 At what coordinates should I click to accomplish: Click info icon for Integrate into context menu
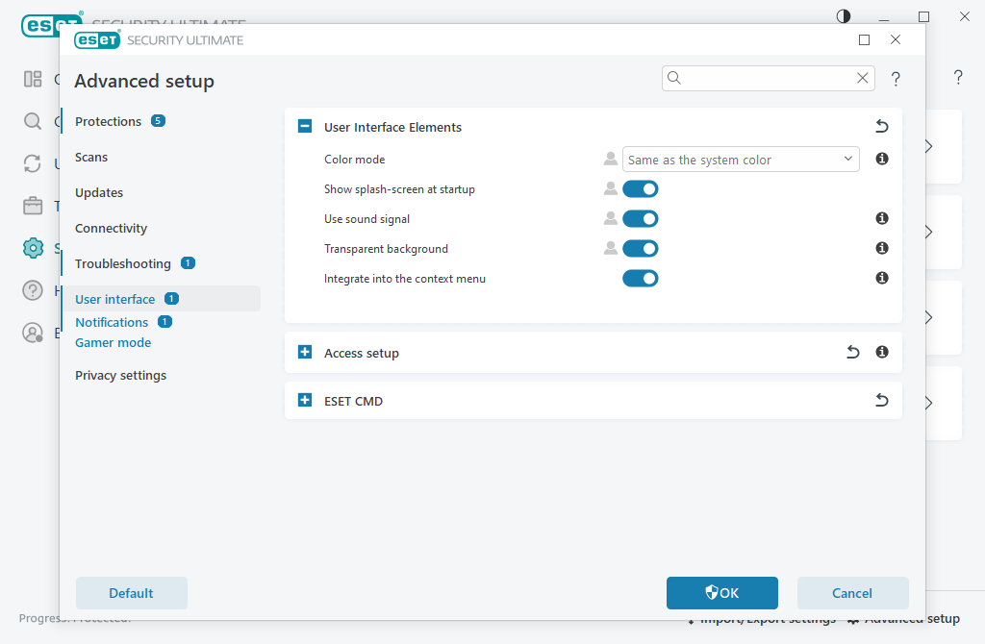882,278
